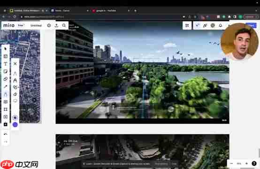Open the filter settings icon top right

coord(187,25)
